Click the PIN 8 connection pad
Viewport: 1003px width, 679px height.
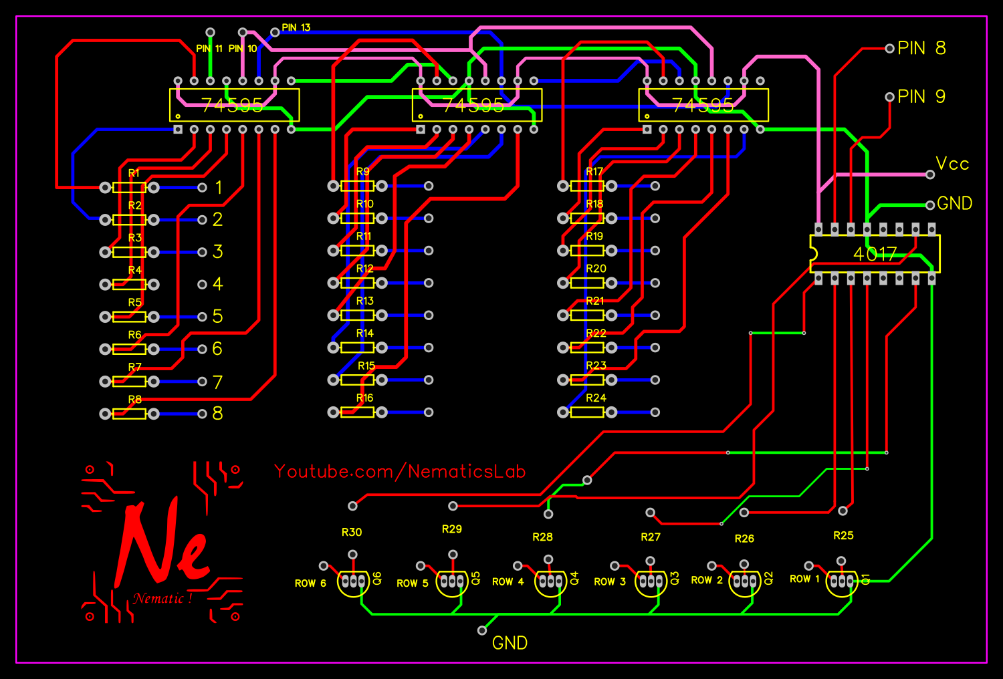[x=889, y=48]
